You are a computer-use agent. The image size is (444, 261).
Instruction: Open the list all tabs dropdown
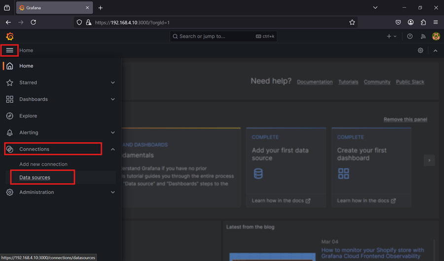(375, 7)
